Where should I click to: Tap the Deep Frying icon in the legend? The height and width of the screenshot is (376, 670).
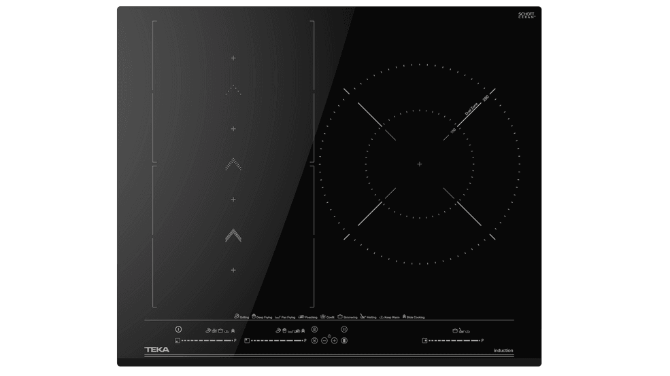click(254, 316)
